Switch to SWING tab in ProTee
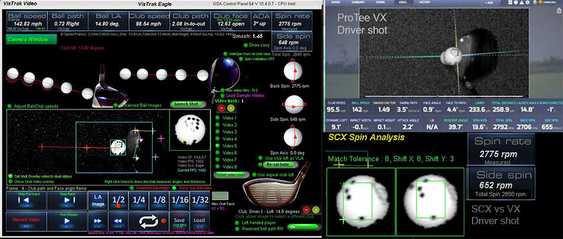Viewport: 563px width, 239px height. pyautogui.click(x=380, y=2)
